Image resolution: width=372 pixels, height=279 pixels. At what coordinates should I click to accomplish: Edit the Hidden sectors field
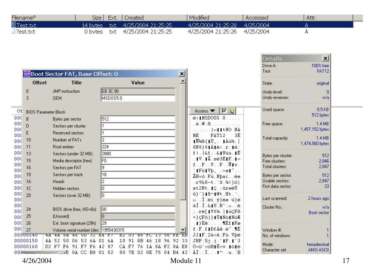pos(138,189)
